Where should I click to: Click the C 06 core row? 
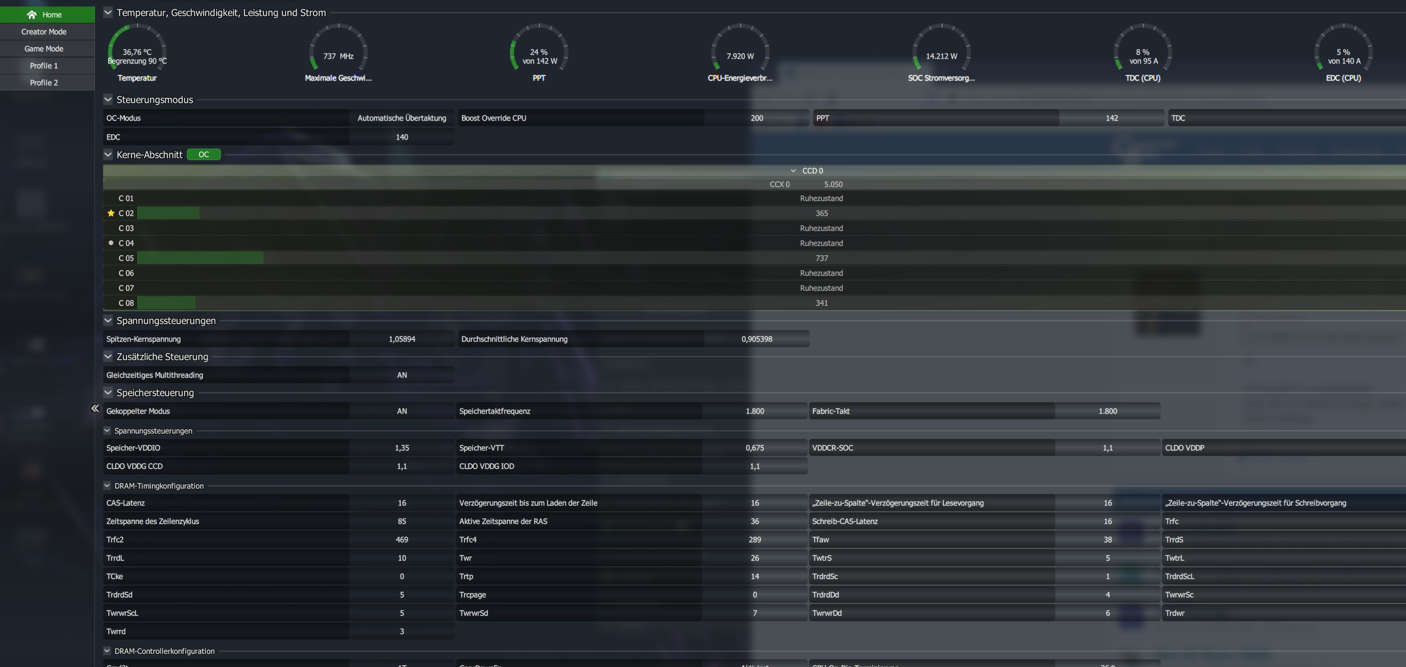pos(754,273)
